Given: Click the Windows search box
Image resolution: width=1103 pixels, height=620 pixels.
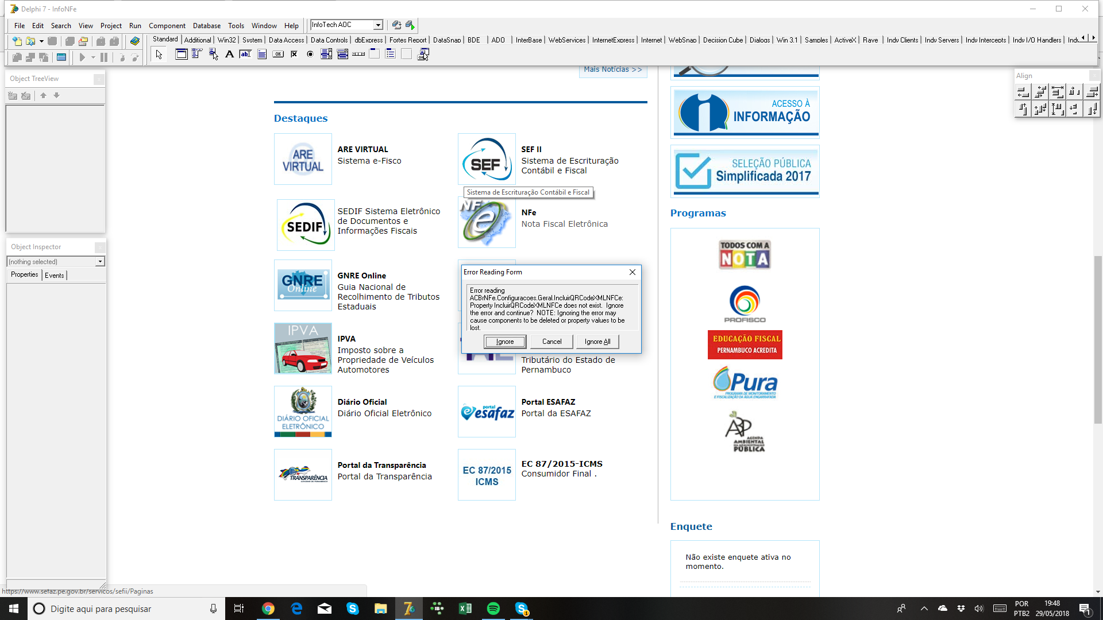Looking at the screenshot, I should tap(126, 609).
